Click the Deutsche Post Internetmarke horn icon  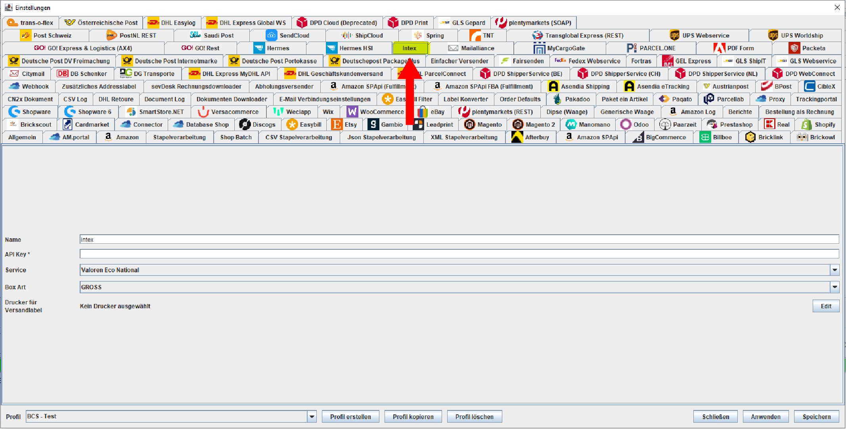pyautogui.click(x=127, y=61)
